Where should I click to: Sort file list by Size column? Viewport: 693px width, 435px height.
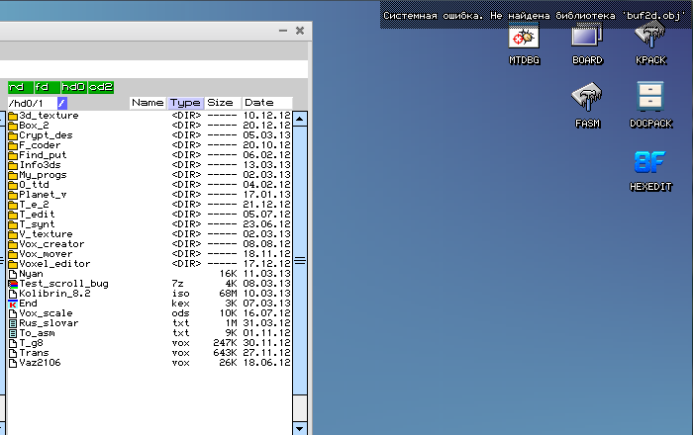pos(220,103)
